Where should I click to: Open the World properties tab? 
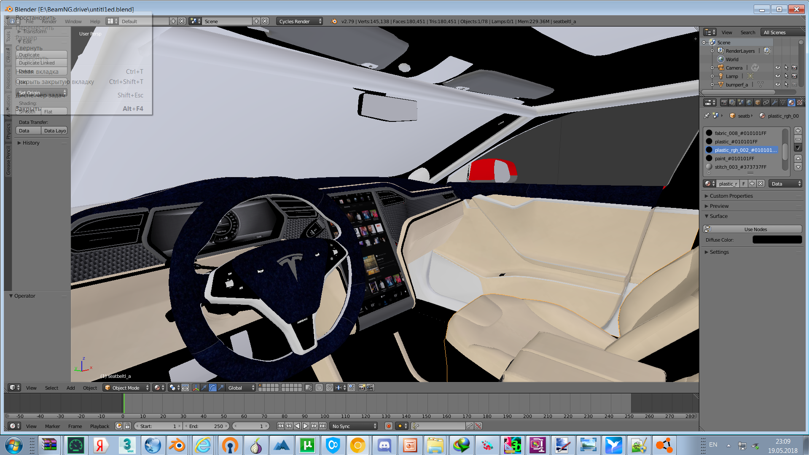[749, 102]
